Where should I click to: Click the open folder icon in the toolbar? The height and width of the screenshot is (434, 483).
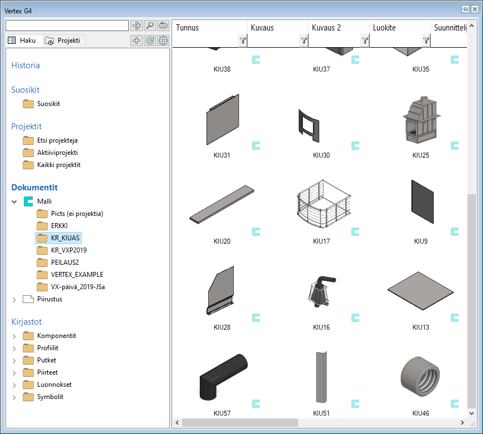click(163, 26)
